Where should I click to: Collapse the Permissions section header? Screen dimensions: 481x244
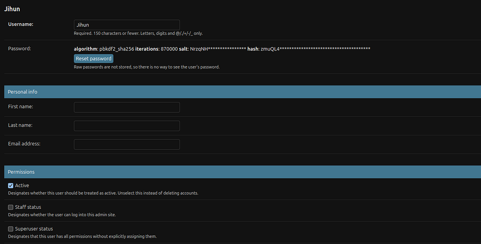[x=21, y=171]
